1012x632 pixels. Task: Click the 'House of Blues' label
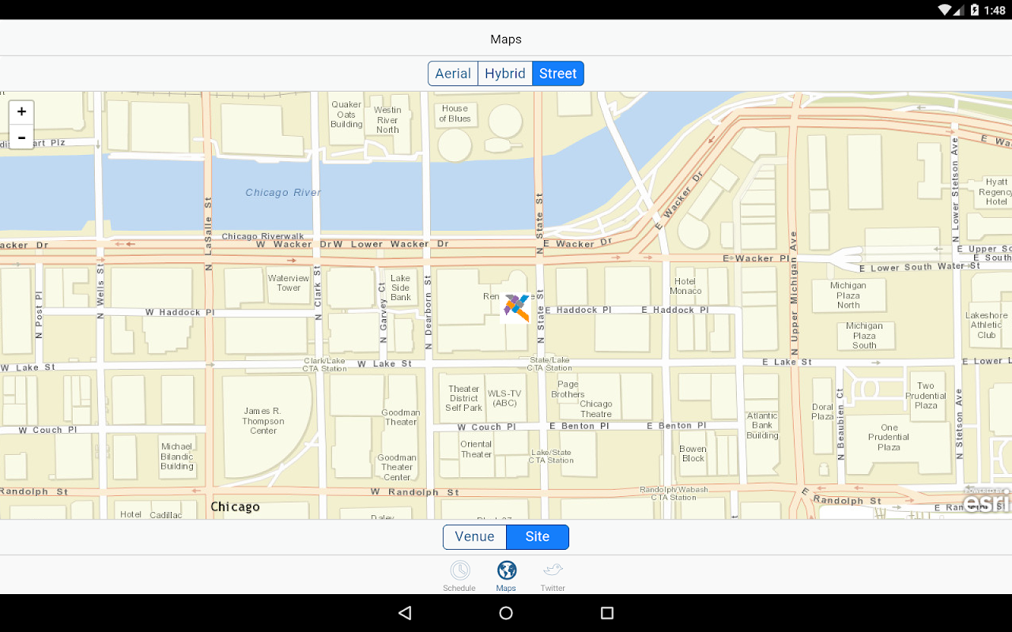(x=455, y=114)
